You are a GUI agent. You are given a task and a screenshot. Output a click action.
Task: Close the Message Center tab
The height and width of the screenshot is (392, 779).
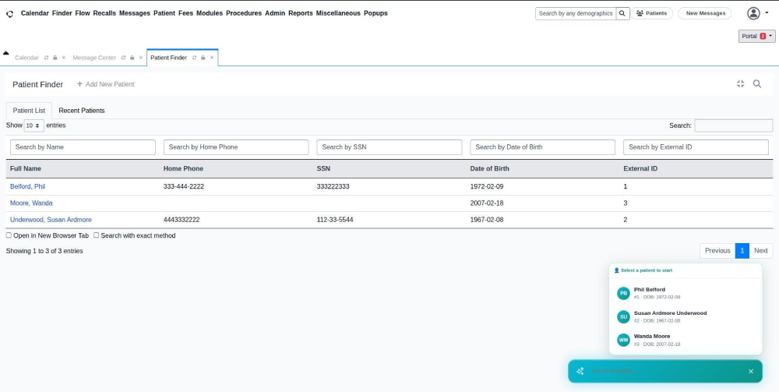(x=141, y=58)
